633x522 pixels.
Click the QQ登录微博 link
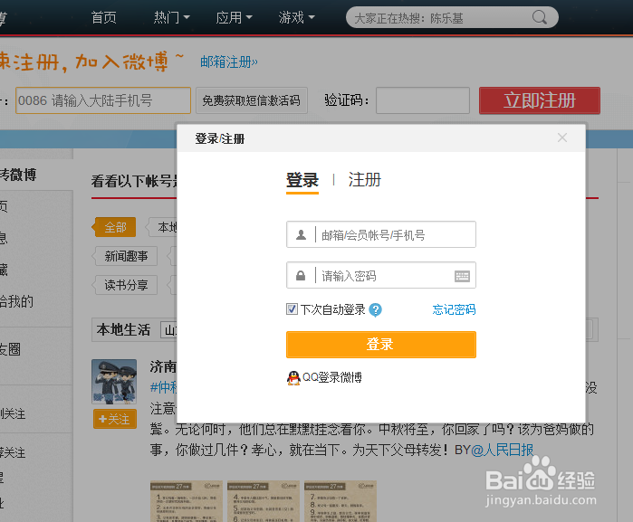[x=331, y=377]
